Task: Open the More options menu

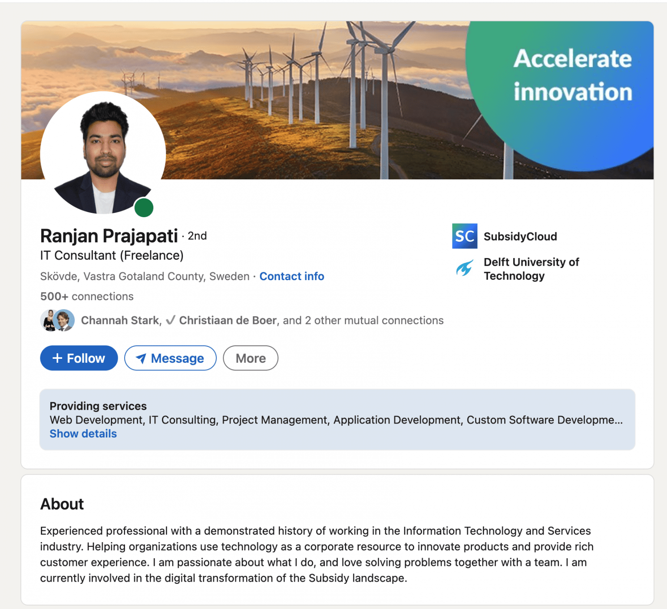Action: click(x=250, y=358)
